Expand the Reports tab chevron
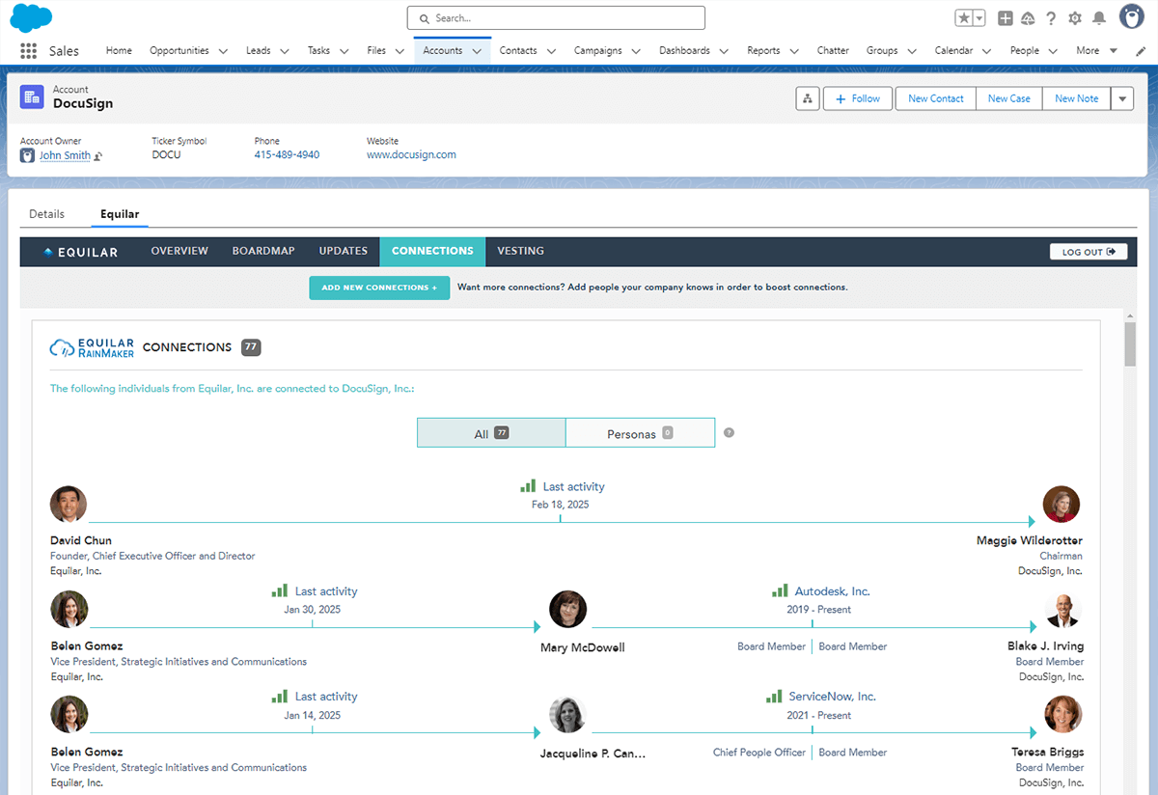This screenshot has height=795, width=1158. 794,51
